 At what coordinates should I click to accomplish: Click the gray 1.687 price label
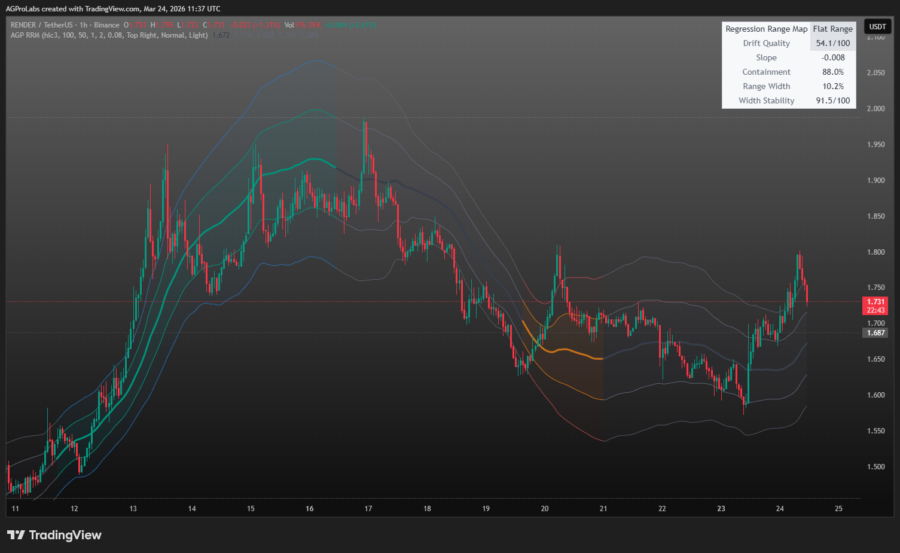point(875,333)
